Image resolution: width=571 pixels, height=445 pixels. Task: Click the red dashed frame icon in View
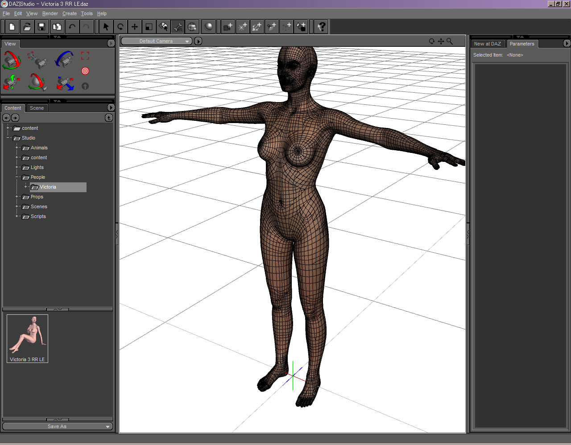click(x=85, y=56)
